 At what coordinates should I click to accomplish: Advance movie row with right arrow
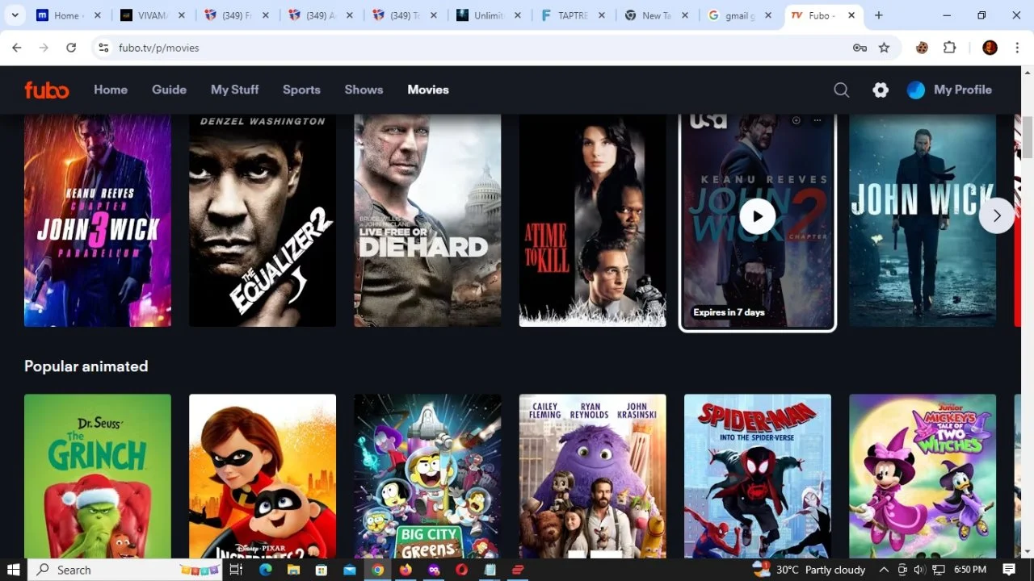pos(996,215)
